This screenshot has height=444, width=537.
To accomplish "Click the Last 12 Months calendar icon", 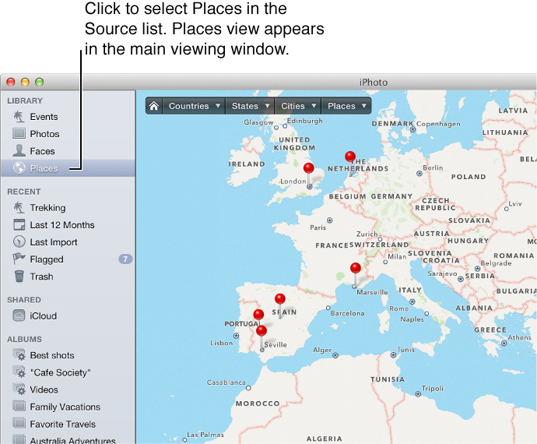I will [19, 224].
